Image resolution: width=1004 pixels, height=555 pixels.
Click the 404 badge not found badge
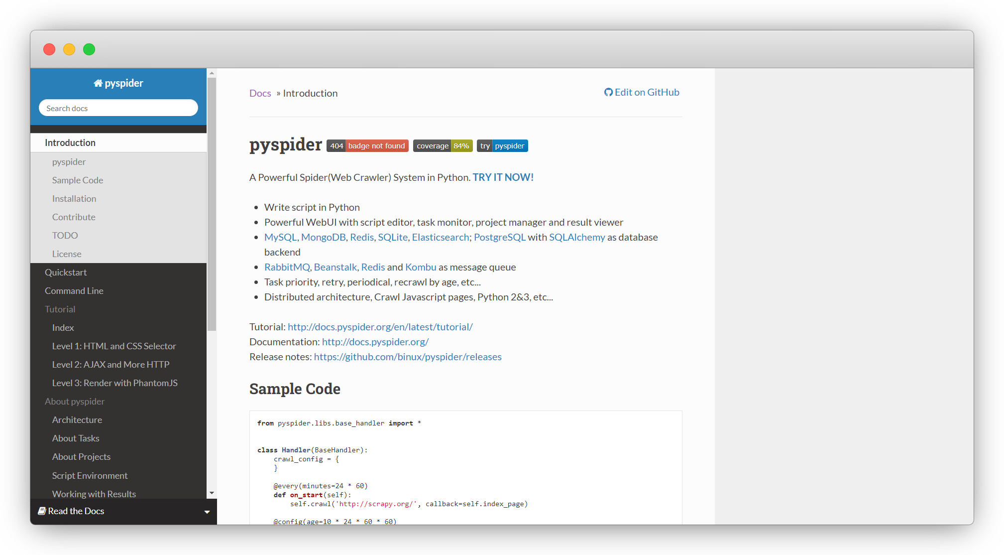tap(367, 145)
